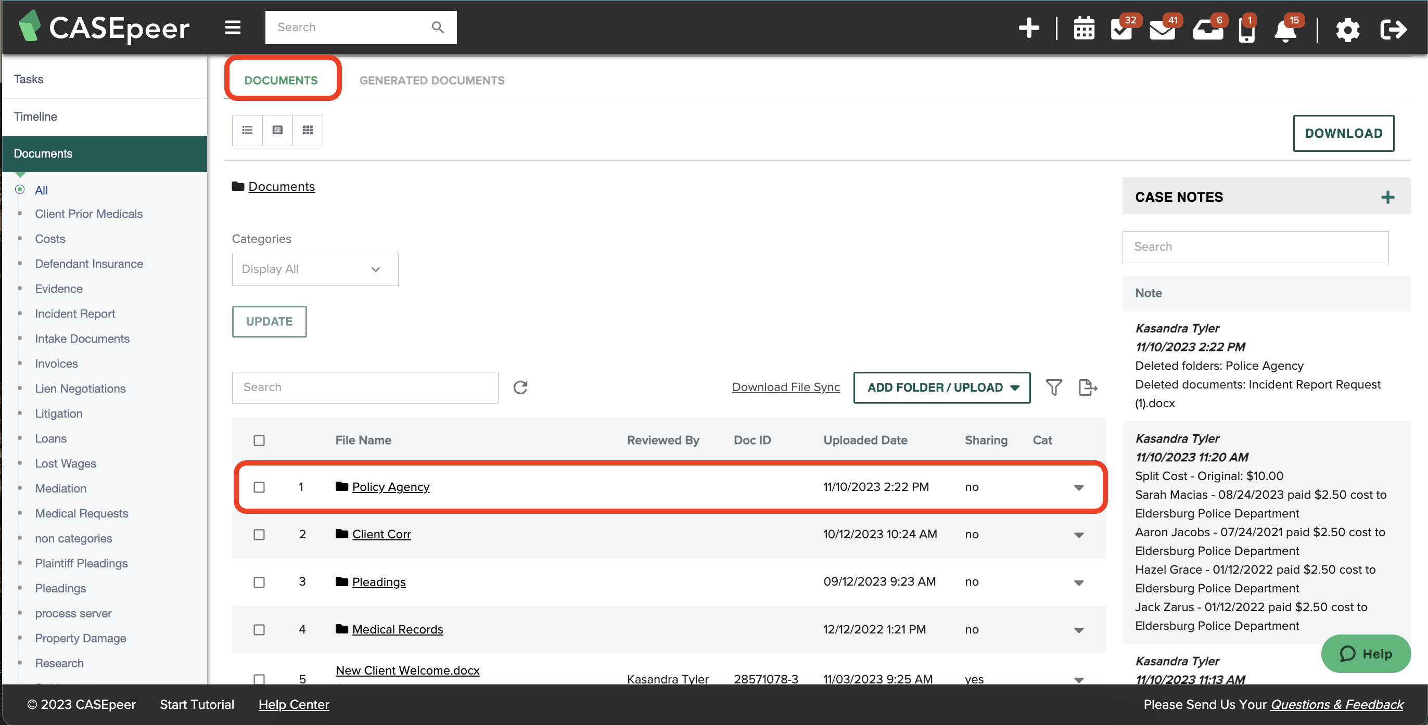Sort by Uploaded Date column header
Screen dimensions: 1428x725
point(865,441)
